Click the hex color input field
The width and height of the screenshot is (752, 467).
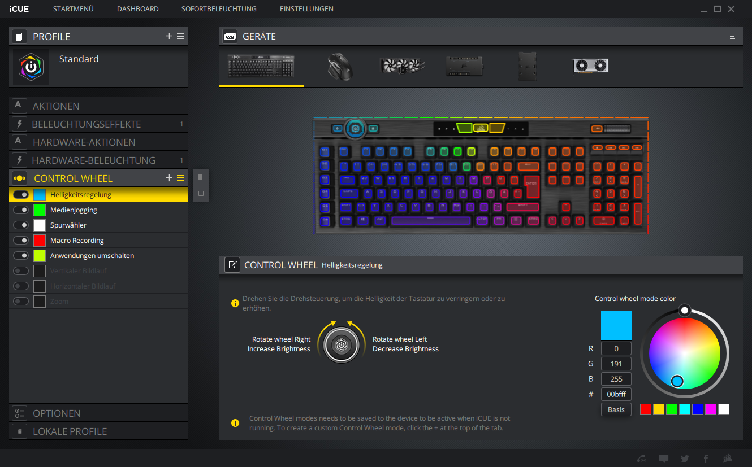click(x=616, y=394)
